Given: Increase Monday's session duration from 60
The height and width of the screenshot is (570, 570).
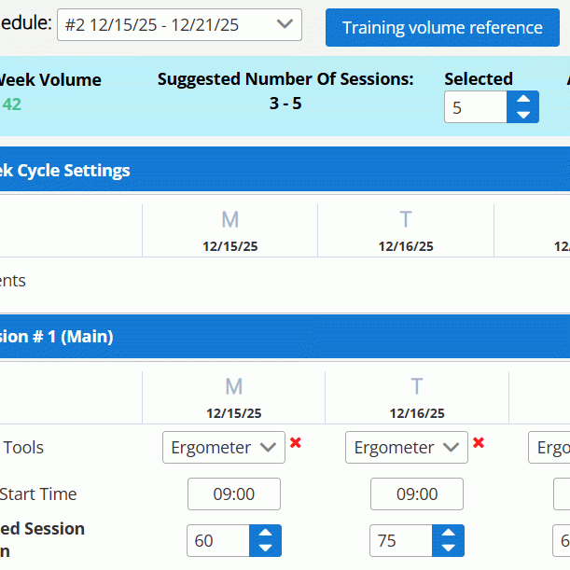Looking at the screenshot, I should [x=265, y=534].
